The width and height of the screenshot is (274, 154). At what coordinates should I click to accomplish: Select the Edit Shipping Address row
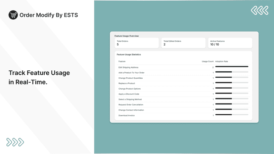pos(183,67)
